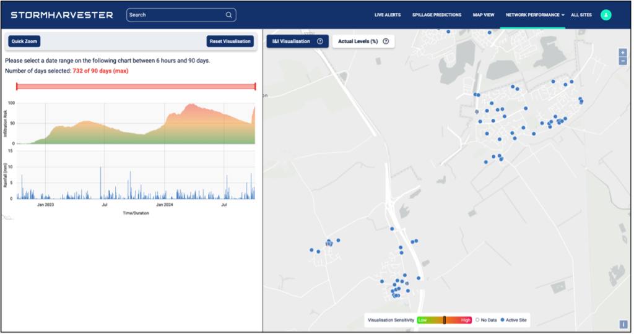Zoom in the map with plus button
Viewport: 634px width, 334px height.
click(x=623, y=53)
